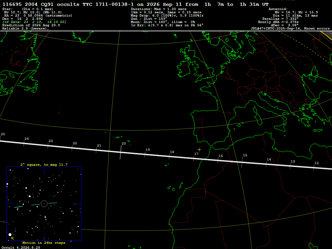
Task: Click the minute 22 tick on path
Action: (72, 148)
